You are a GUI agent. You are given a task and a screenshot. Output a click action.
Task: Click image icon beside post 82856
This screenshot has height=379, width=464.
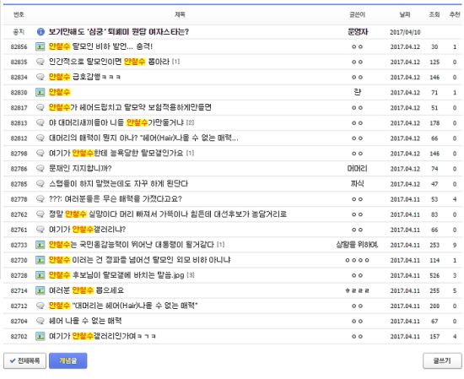coord(40,46)
